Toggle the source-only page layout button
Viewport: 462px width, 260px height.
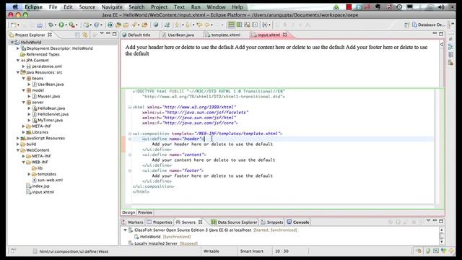click(255, 25)
